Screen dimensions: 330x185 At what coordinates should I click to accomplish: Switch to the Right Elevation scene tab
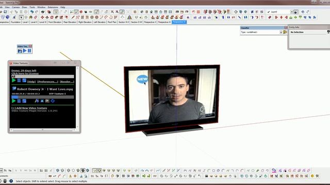(x=85, y=22)
